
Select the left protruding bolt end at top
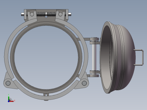[x=23, y=14]
